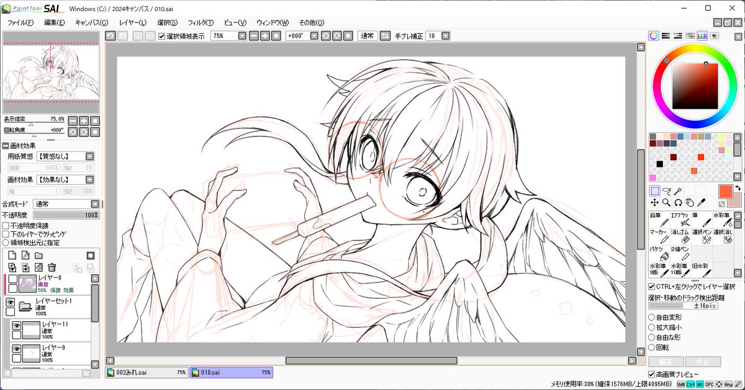The width and height of the screenshot is (745, 390).
Task: Toggle CTRL+左クリックでレイヤー選択 checkbox
Action: click(x=652, y=286)
